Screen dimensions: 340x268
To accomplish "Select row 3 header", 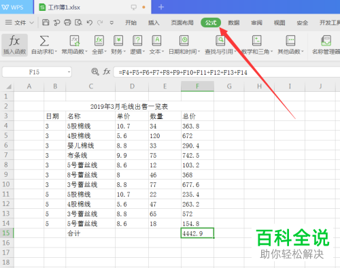I will (6, 116).
